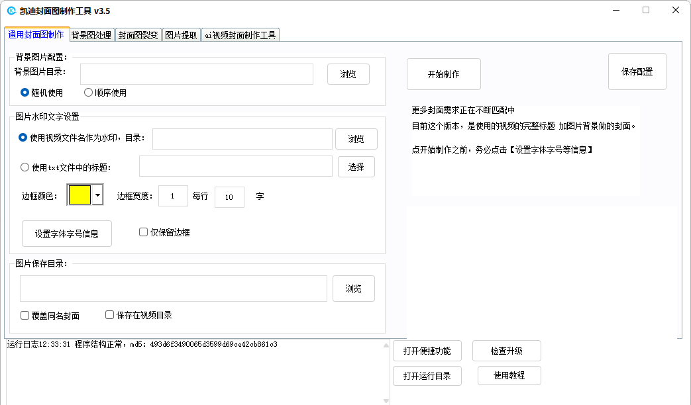Click the 选择 button for txt file
This screenshot has width=691, height=405.
(356, 167)
